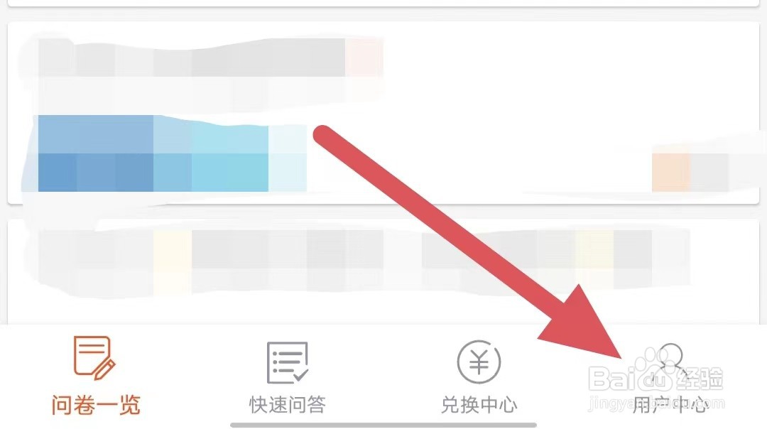The width and height of the screenshot is (767, 429).
Task: Select the 问卷一览 tab label
Action: (x=96, y=405)
